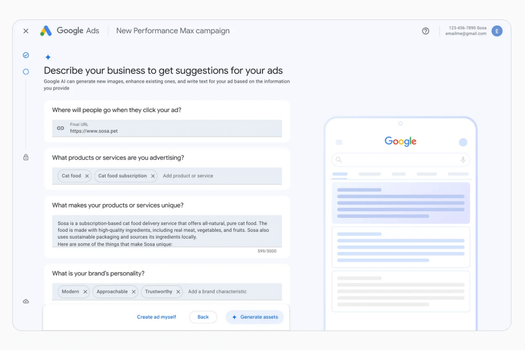The width and height of the screenshot is (525, 350).
Task: Click the completed step checkmark in sidebar
Action: (x=26, y=55)
